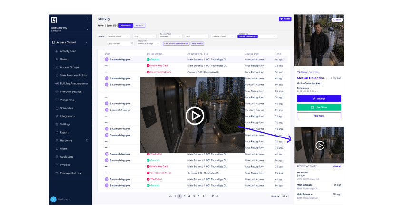The height and width of the screenshot is (219, 393).
Task: Click the card number search magnifier icon
Action: point(132,44)
